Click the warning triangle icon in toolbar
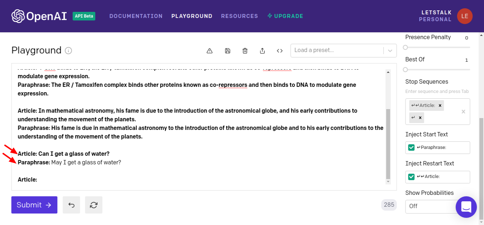 210,51
